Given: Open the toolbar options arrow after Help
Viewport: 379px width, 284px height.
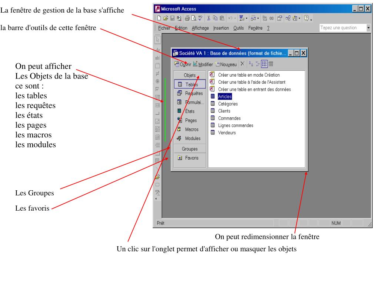Looking at the screenshot, I should coord(311,19).
